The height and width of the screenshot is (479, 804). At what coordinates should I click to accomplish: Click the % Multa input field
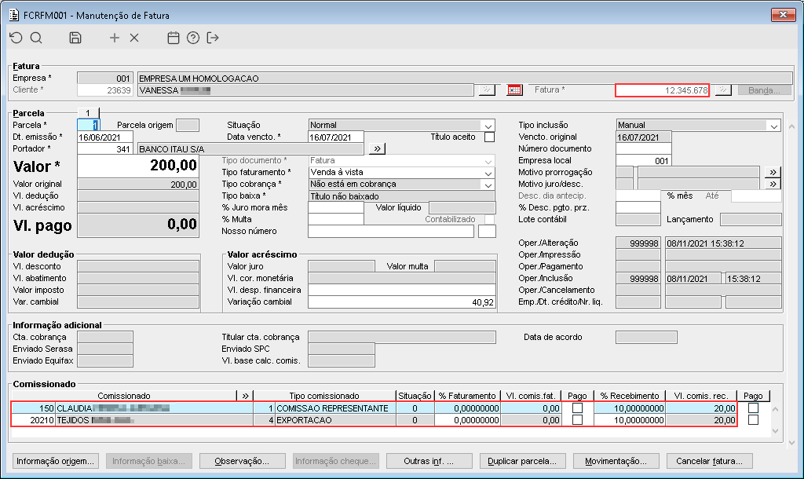click(x=336, y=220)
